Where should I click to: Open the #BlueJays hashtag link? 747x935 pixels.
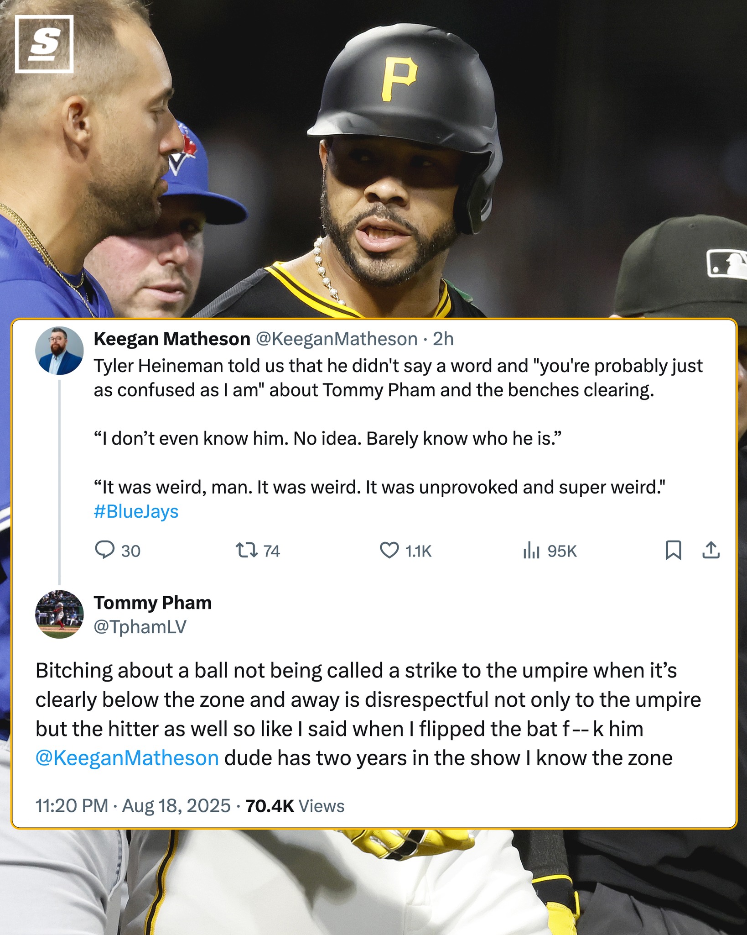[x=136, y=511]
